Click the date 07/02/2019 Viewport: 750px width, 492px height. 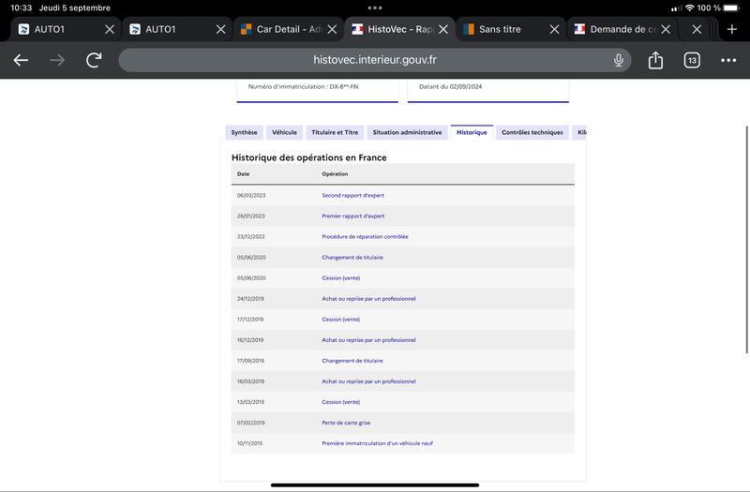click(x=250, y=423)
